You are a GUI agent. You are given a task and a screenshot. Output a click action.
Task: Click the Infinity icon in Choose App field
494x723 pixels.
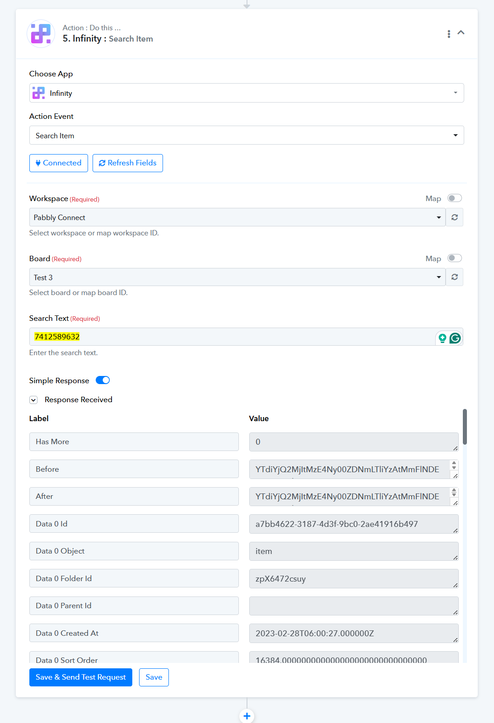click(x=38, y=93)
